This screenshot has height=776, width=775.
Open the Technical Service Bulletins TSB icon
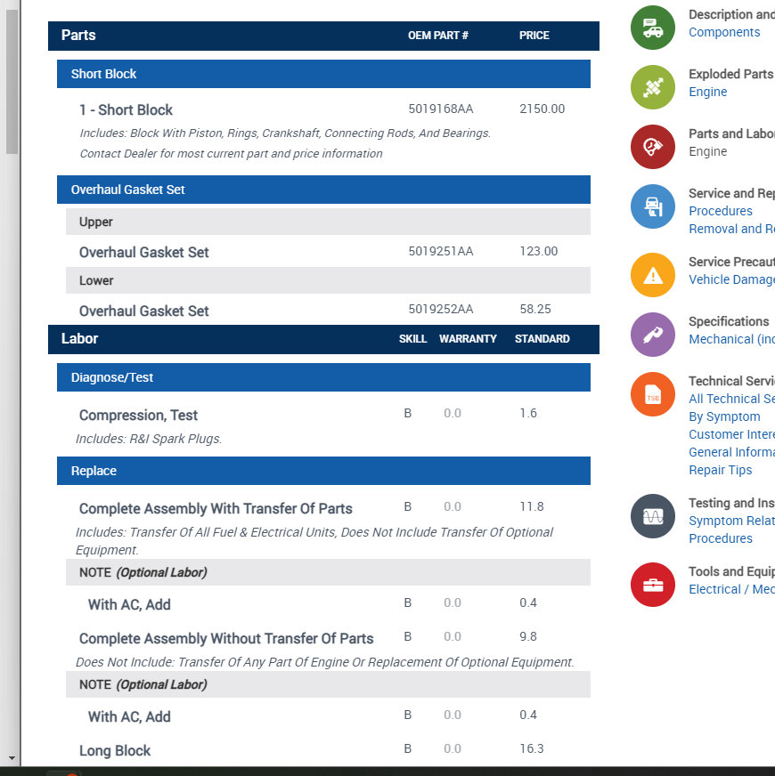(653, 394)
